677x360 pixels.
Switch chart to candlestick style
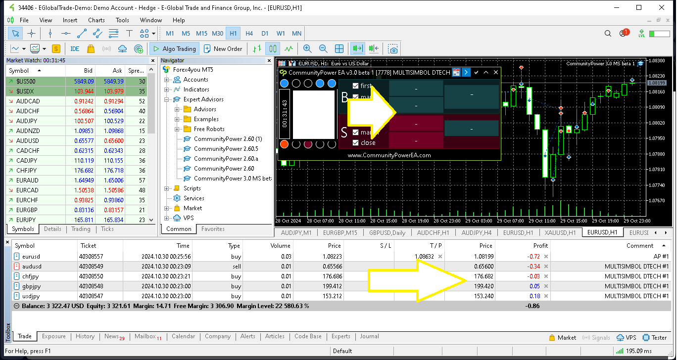click(273, 49)
